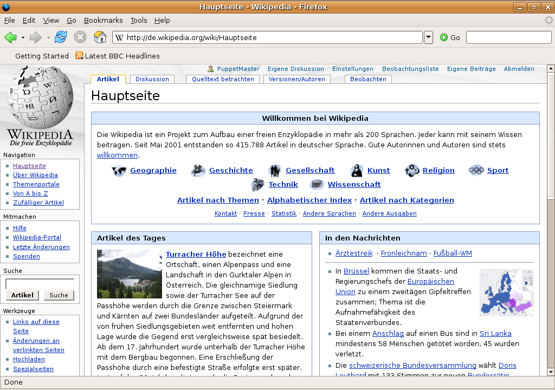This screenshot has height=390, width=555.
Task: Click the Beobachten tab
Action: 368,79
